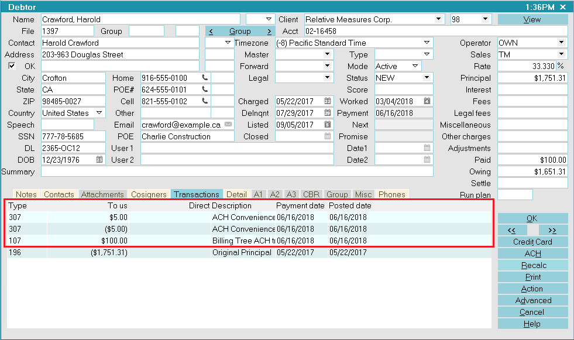Open the CBR tab
The image size is (574, 340).
pos(311,194)
